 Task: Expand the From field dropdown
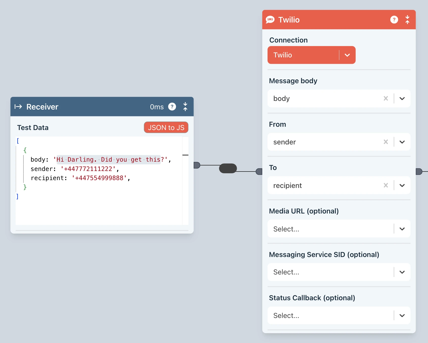pyautogui.click(x=402, y=142)
